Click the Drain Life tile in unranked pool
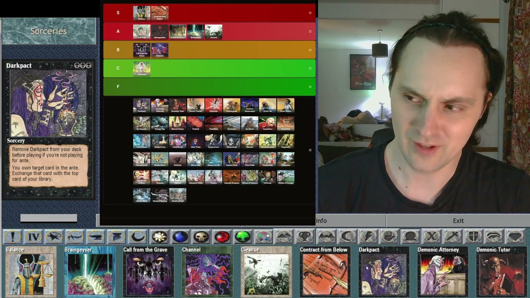Viewport: 530px width, 298px height. 267,106
